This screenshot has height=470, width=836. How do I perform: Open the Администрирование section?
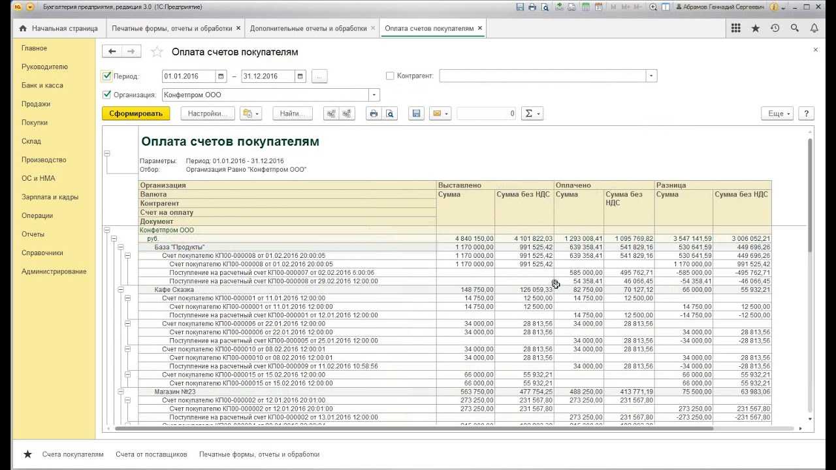[x=54, y=272]
